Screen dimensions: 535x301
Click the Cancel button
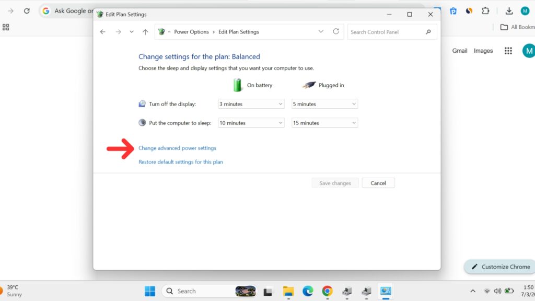coord(378,183)
